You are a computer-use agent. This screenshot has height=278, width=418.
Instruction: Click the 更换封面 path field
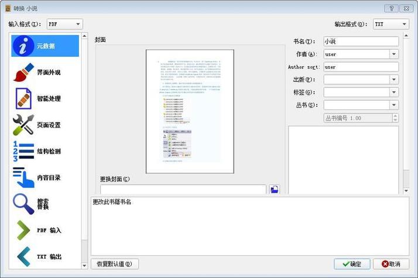tap(183, 190)
